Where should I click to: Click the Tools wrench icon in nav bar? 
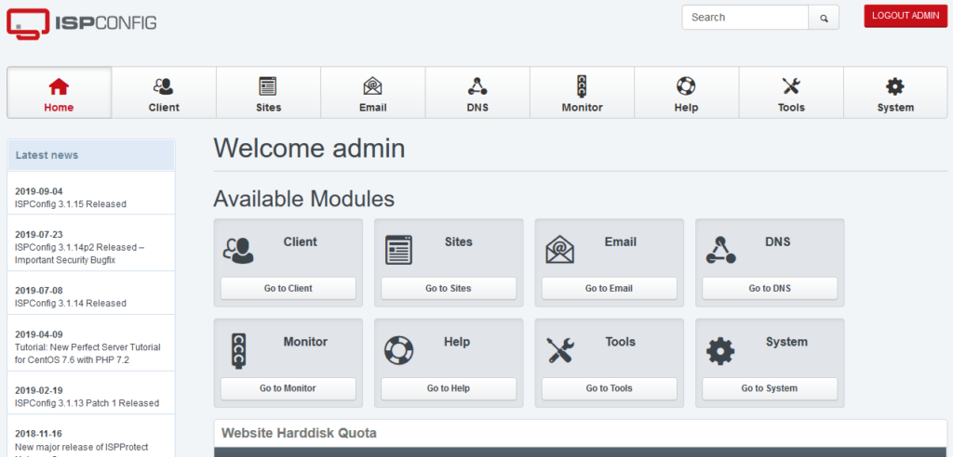point(791,86)
